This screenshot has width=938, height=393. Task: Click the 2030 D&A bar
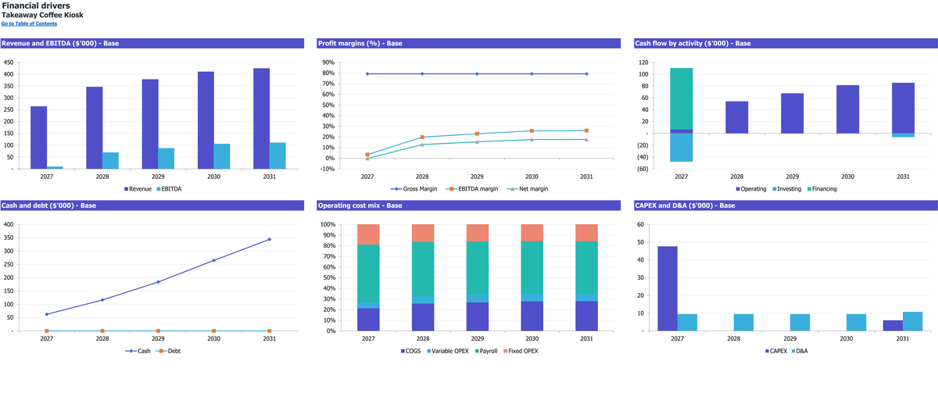pyautogui.click(x=856, y=323)
